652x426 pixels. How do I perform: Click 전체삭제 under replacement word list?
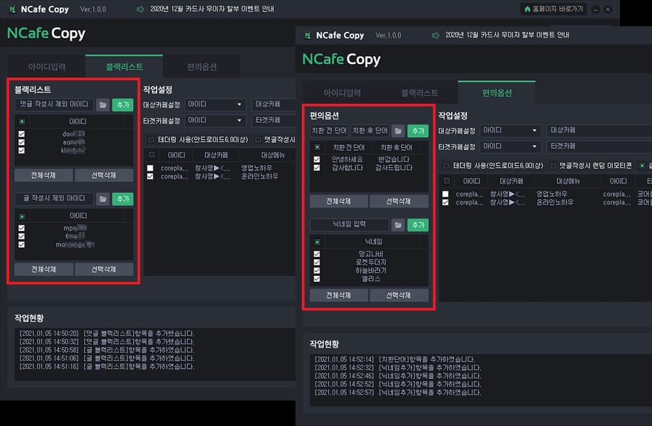pos(338,202)
